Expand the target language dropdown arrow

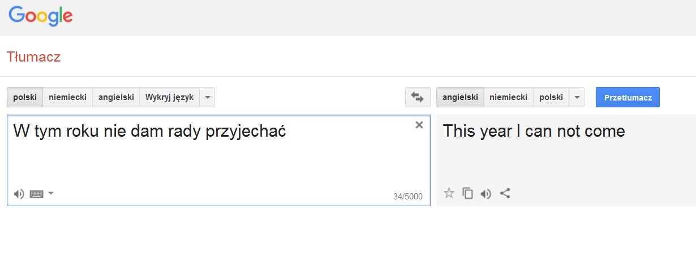coord(577,97)
